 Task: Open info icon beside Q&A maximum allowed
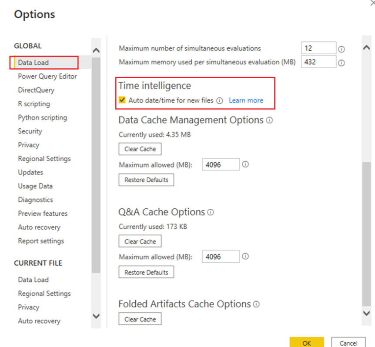(245, 256)
